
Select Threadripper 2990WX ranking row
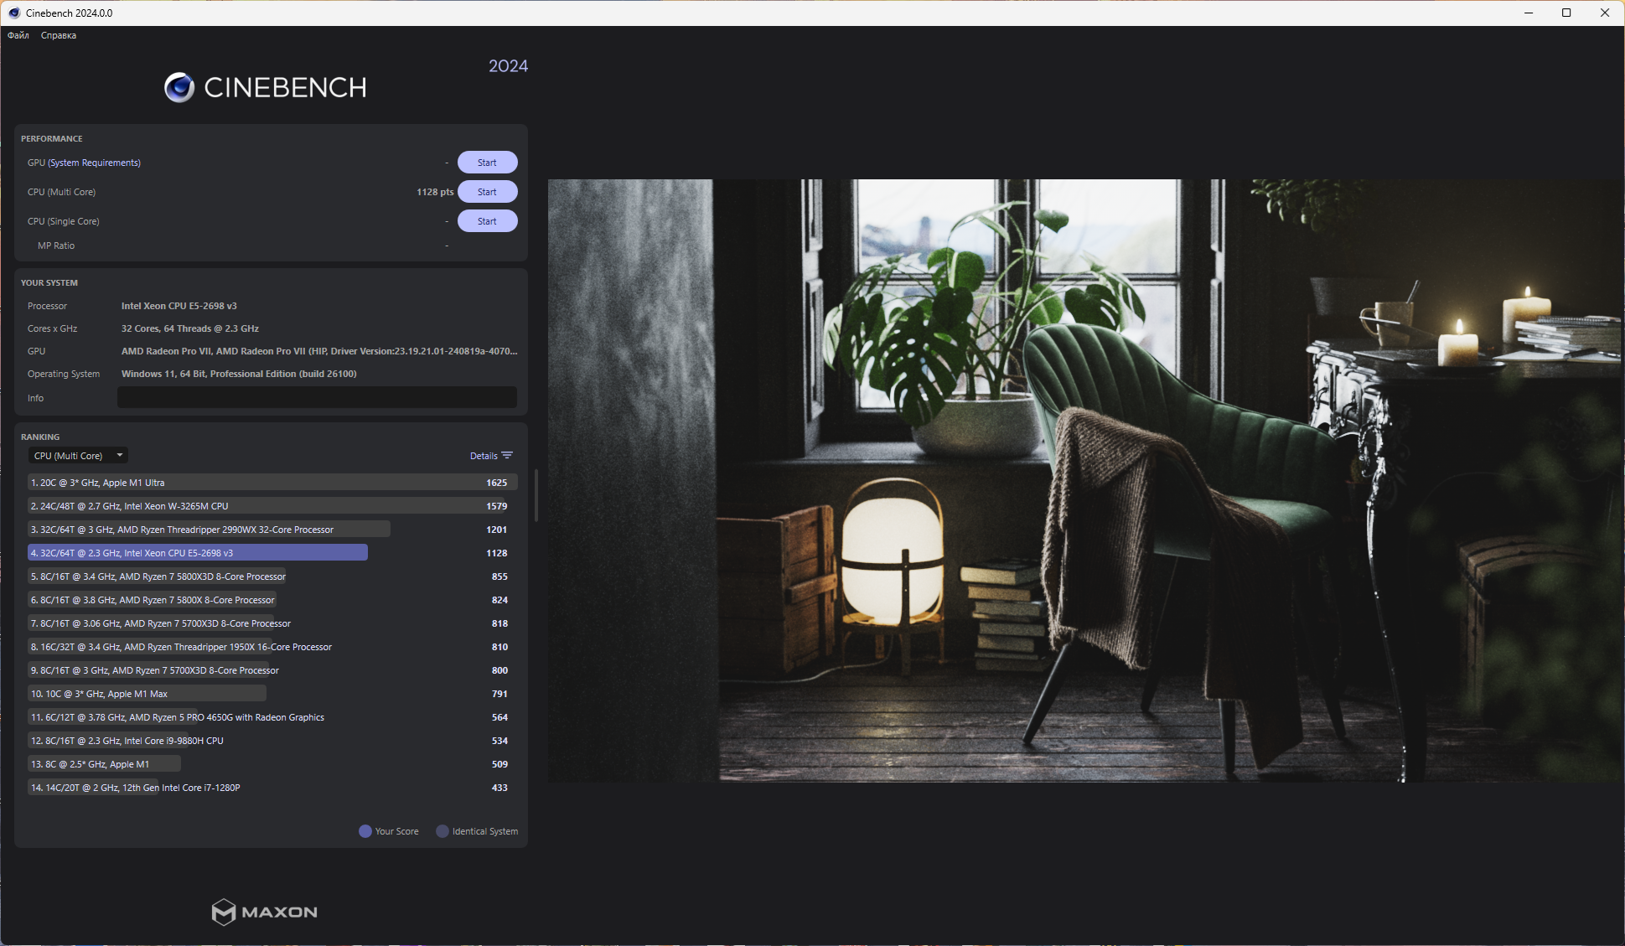tap(272, 530)
